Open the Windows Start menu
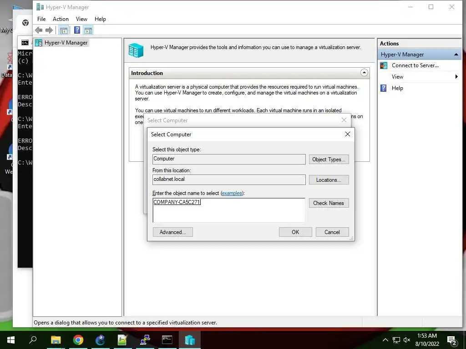 pyautogui.click(x=11, y=340)
